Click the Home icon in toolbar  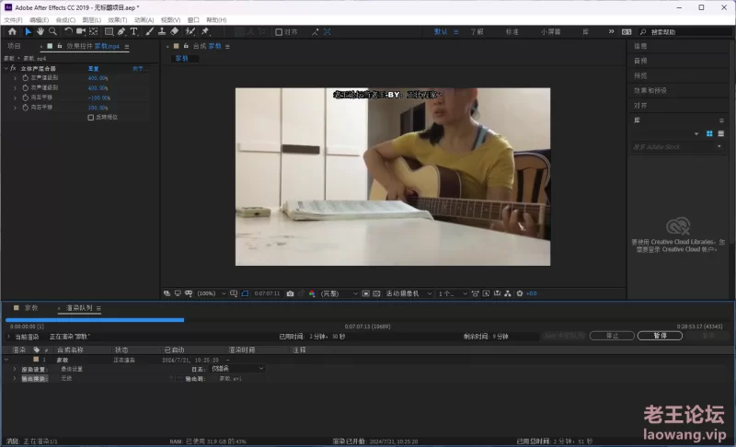click(11, 31)
